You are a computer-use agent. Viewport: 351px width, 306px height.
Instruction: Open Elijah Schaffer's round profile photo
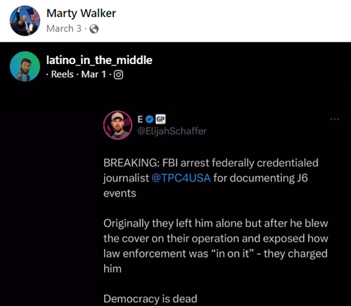[118, 125]
